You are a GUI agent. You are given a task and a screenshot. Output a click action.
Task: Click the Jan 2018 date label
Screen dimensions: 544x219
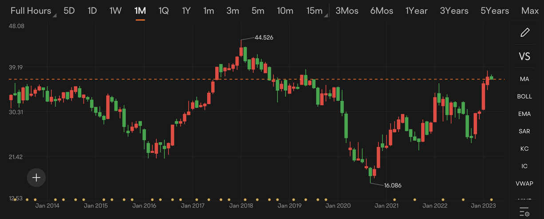pyautogui.click(x=241, y=206)
